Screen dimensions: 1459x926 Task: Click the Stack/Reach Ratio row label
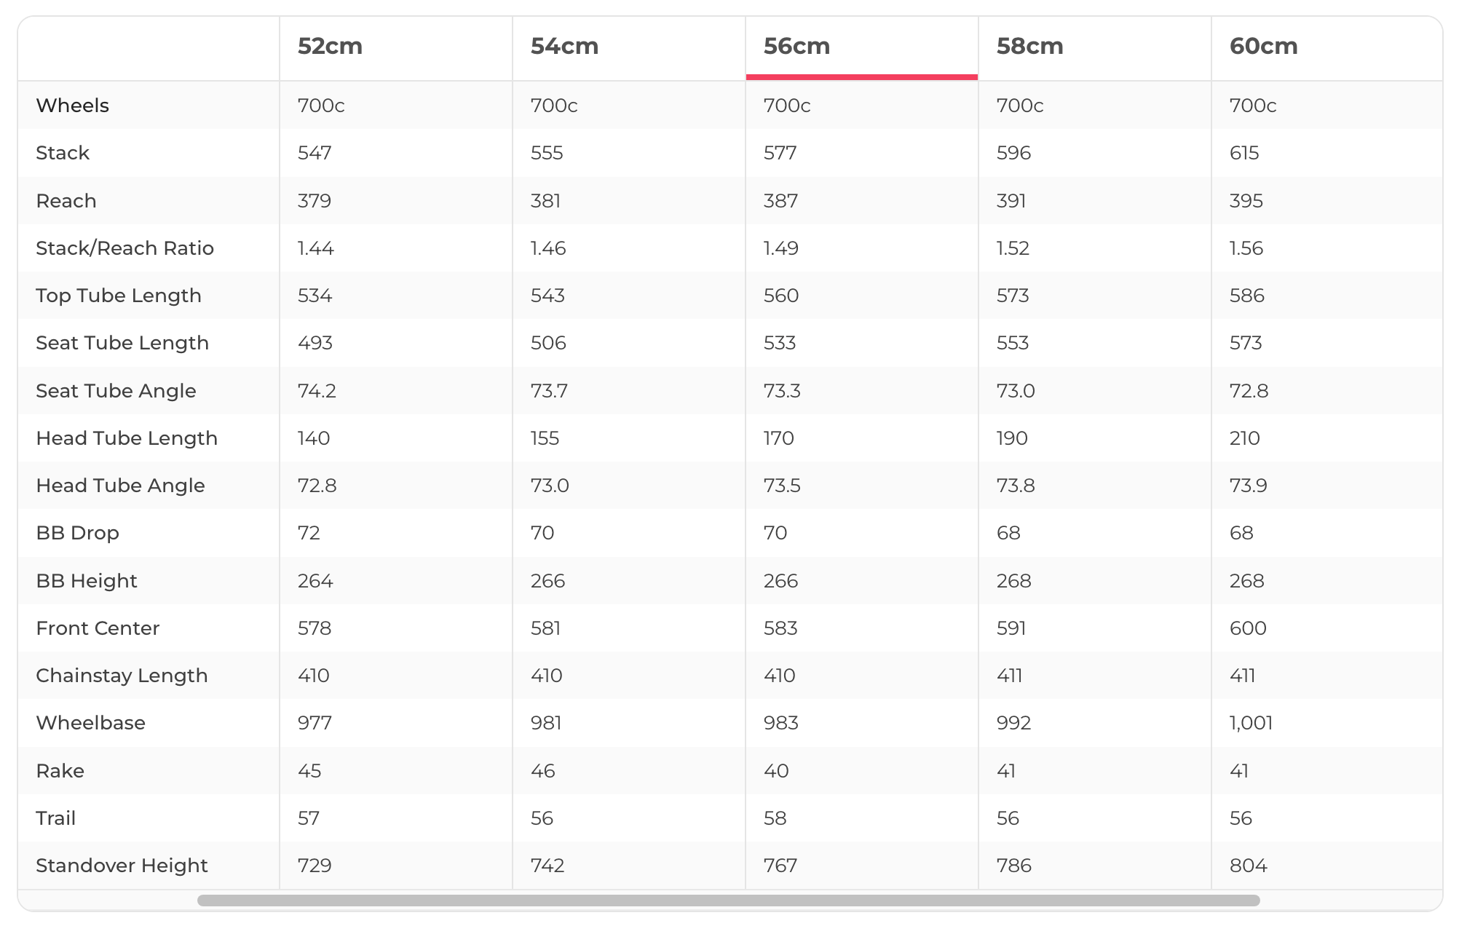(124, 248)
